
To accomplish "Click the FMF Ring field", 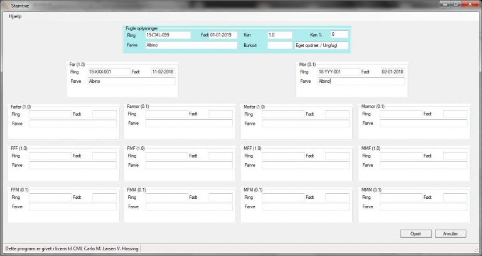I will pos(166,156).
